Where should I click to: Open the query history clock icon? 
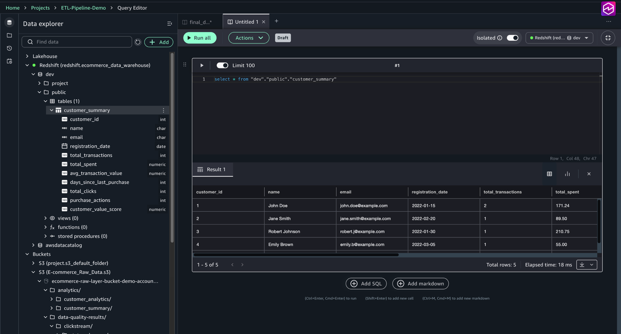[10, 48]
